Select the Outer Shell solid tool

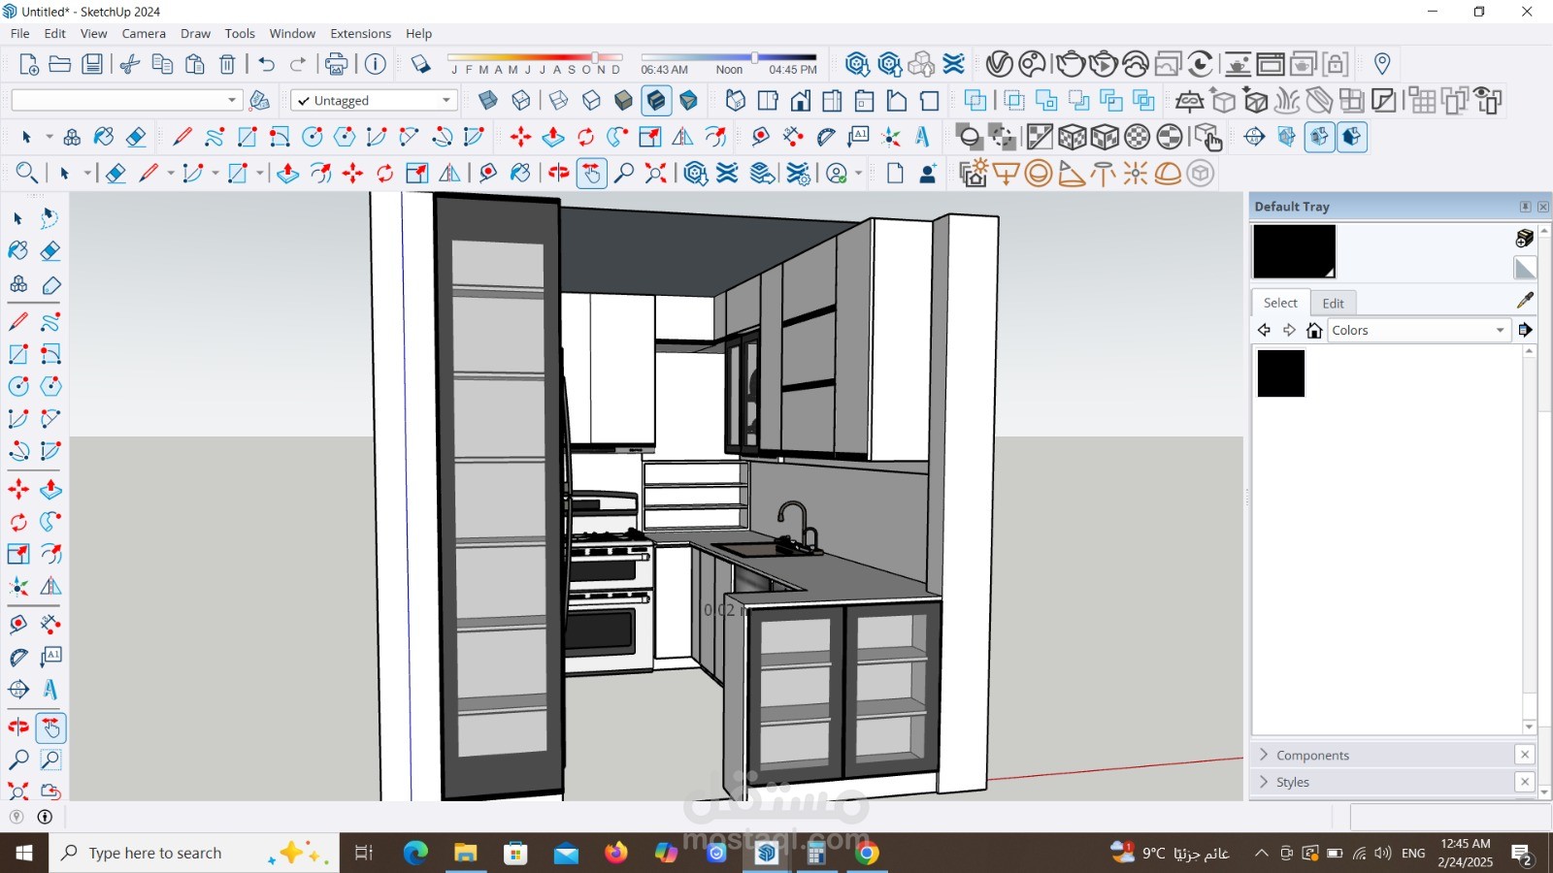pyautogui.click(x=975, y=101)
